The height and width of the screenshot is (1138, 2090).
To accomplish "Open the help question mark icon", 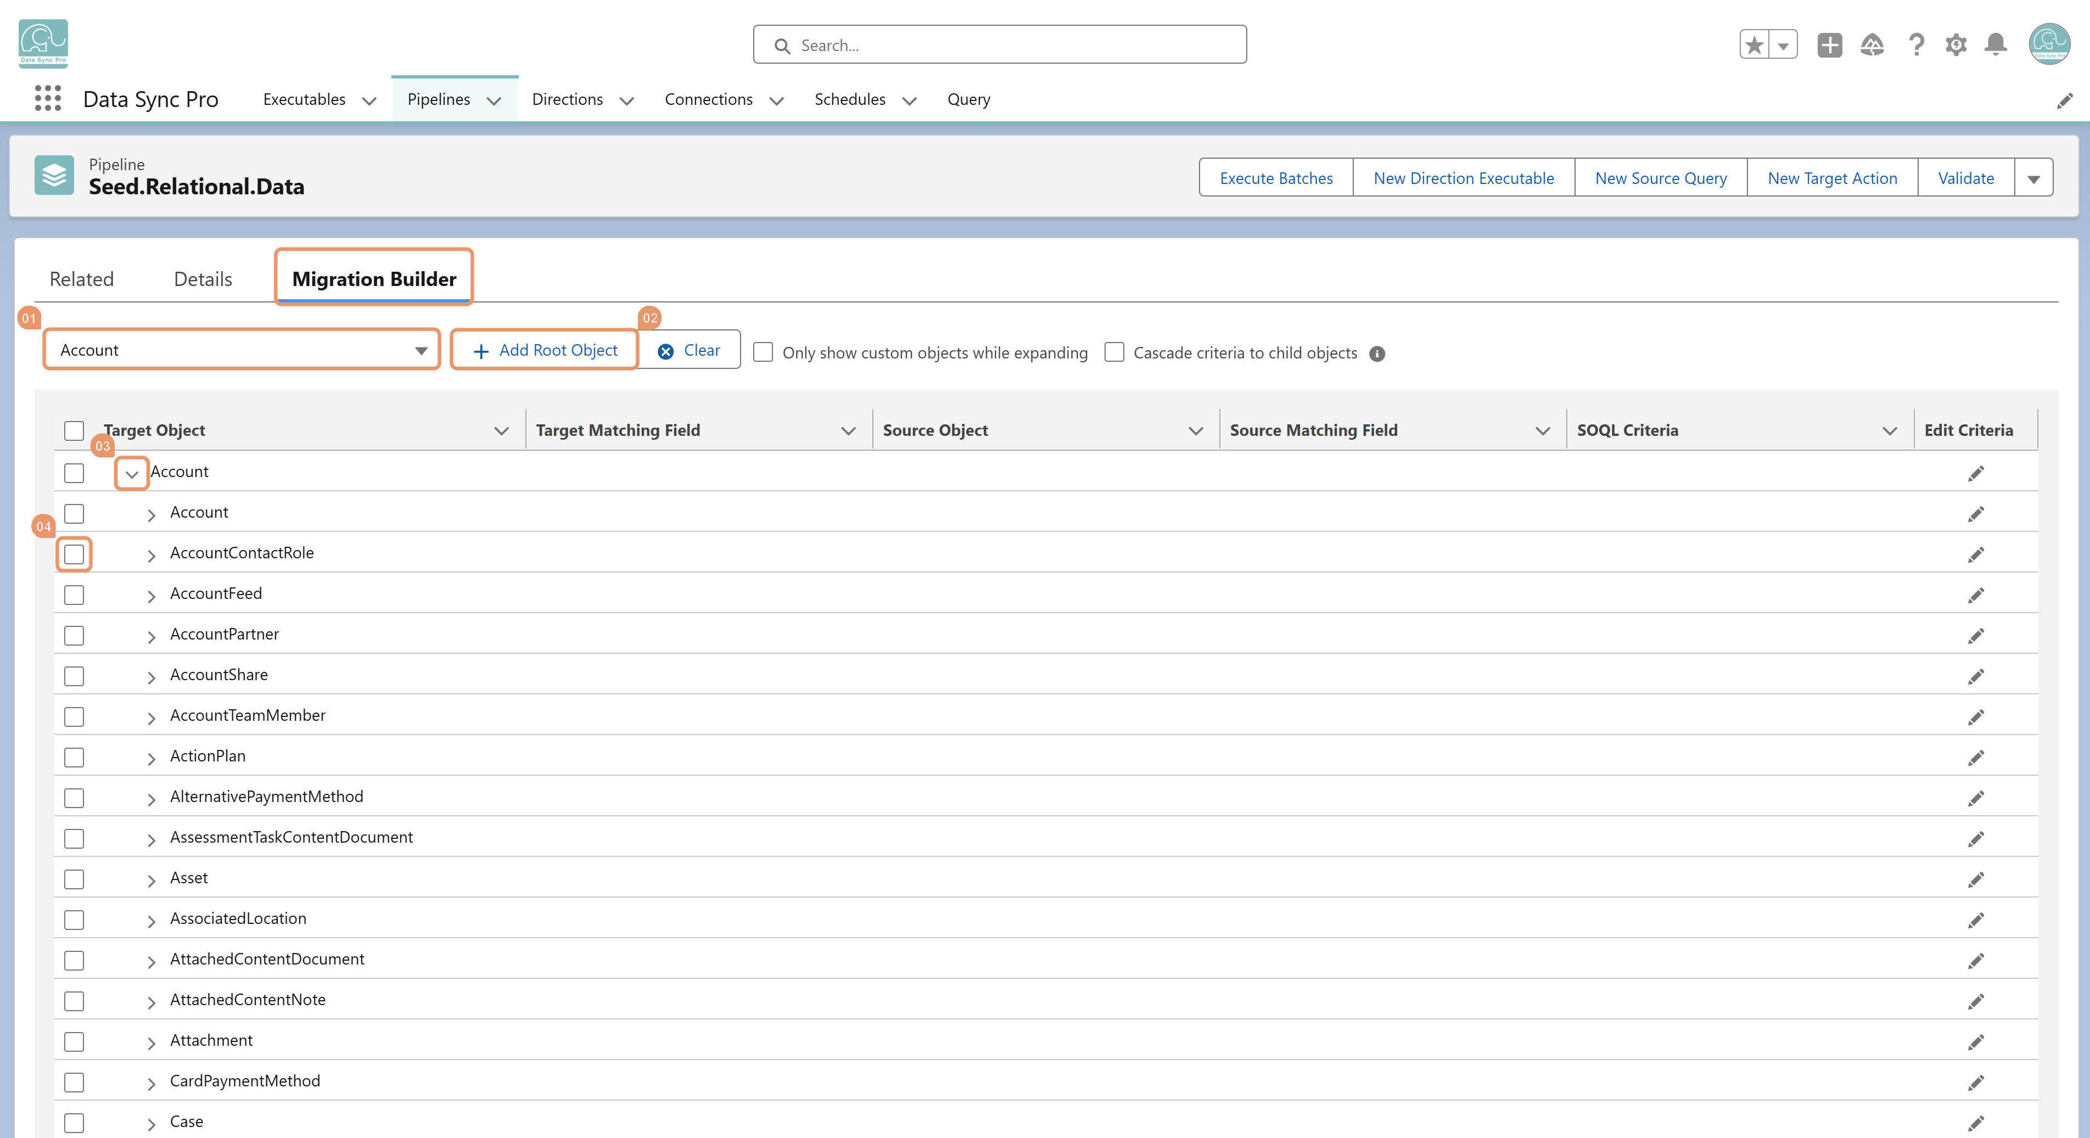I will coord(1915,44).
